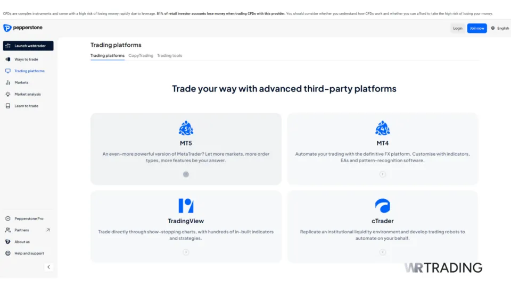Click the MT5 platform icon
This screenshot has height=287, width=511.
pos(186,128)
